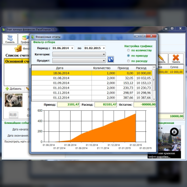The image size is (187, 187).
Task: Open the start date picker dropdown
Action: coord(72,48)
